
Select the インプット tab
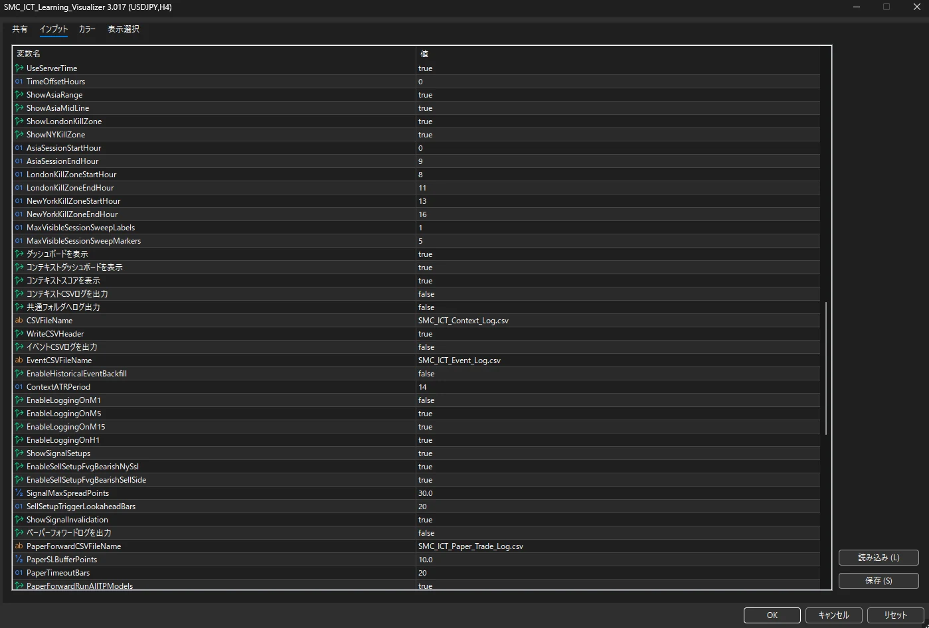click(54, 29)
